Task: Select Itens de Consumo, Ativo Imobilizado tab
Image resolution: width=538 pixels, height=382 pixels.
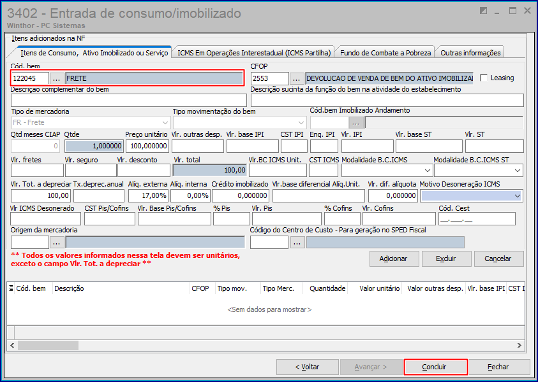Action: pos(94,53)
